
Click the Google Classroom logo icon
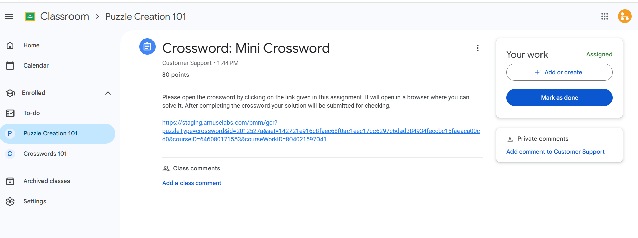[30, 16]
